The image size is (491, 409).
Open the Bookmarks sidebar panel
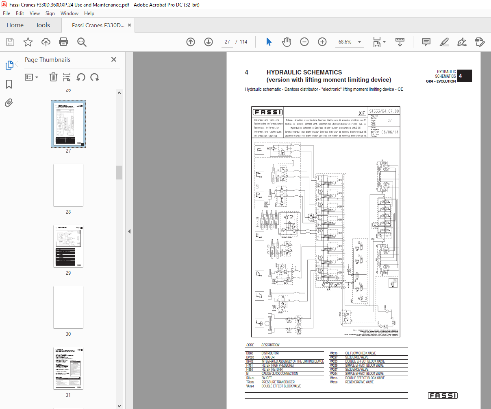click(9, 84)
